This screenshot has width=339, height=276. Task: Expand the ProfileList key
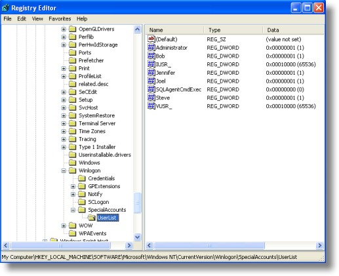point(64,76)
